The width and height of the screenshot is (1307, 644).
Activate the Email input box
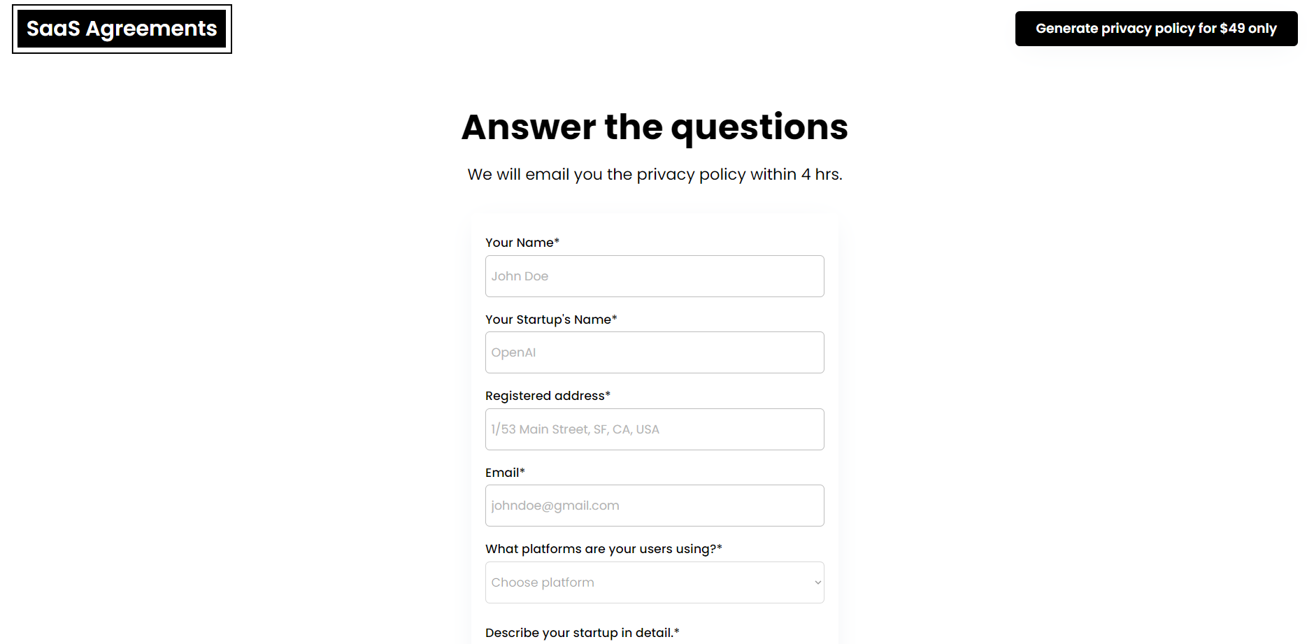pyautogui.click(x=655, y=506)
